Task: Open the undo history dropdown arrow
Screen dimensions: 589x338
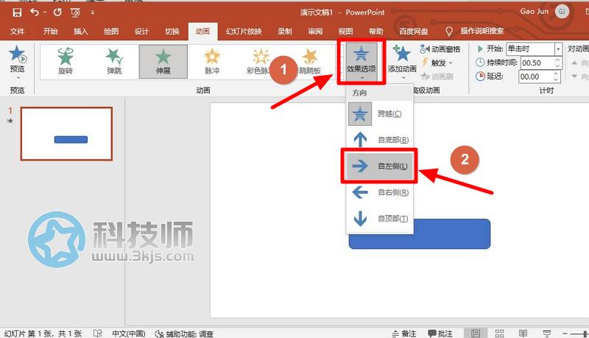Action: coord(45,13)
